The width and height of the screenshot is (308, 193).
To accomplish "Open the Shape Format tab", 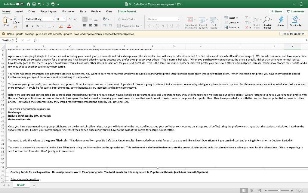I will 127,11.
